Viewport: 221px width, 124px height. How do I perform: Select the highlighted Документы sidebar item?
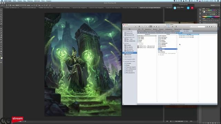point(129,53)
